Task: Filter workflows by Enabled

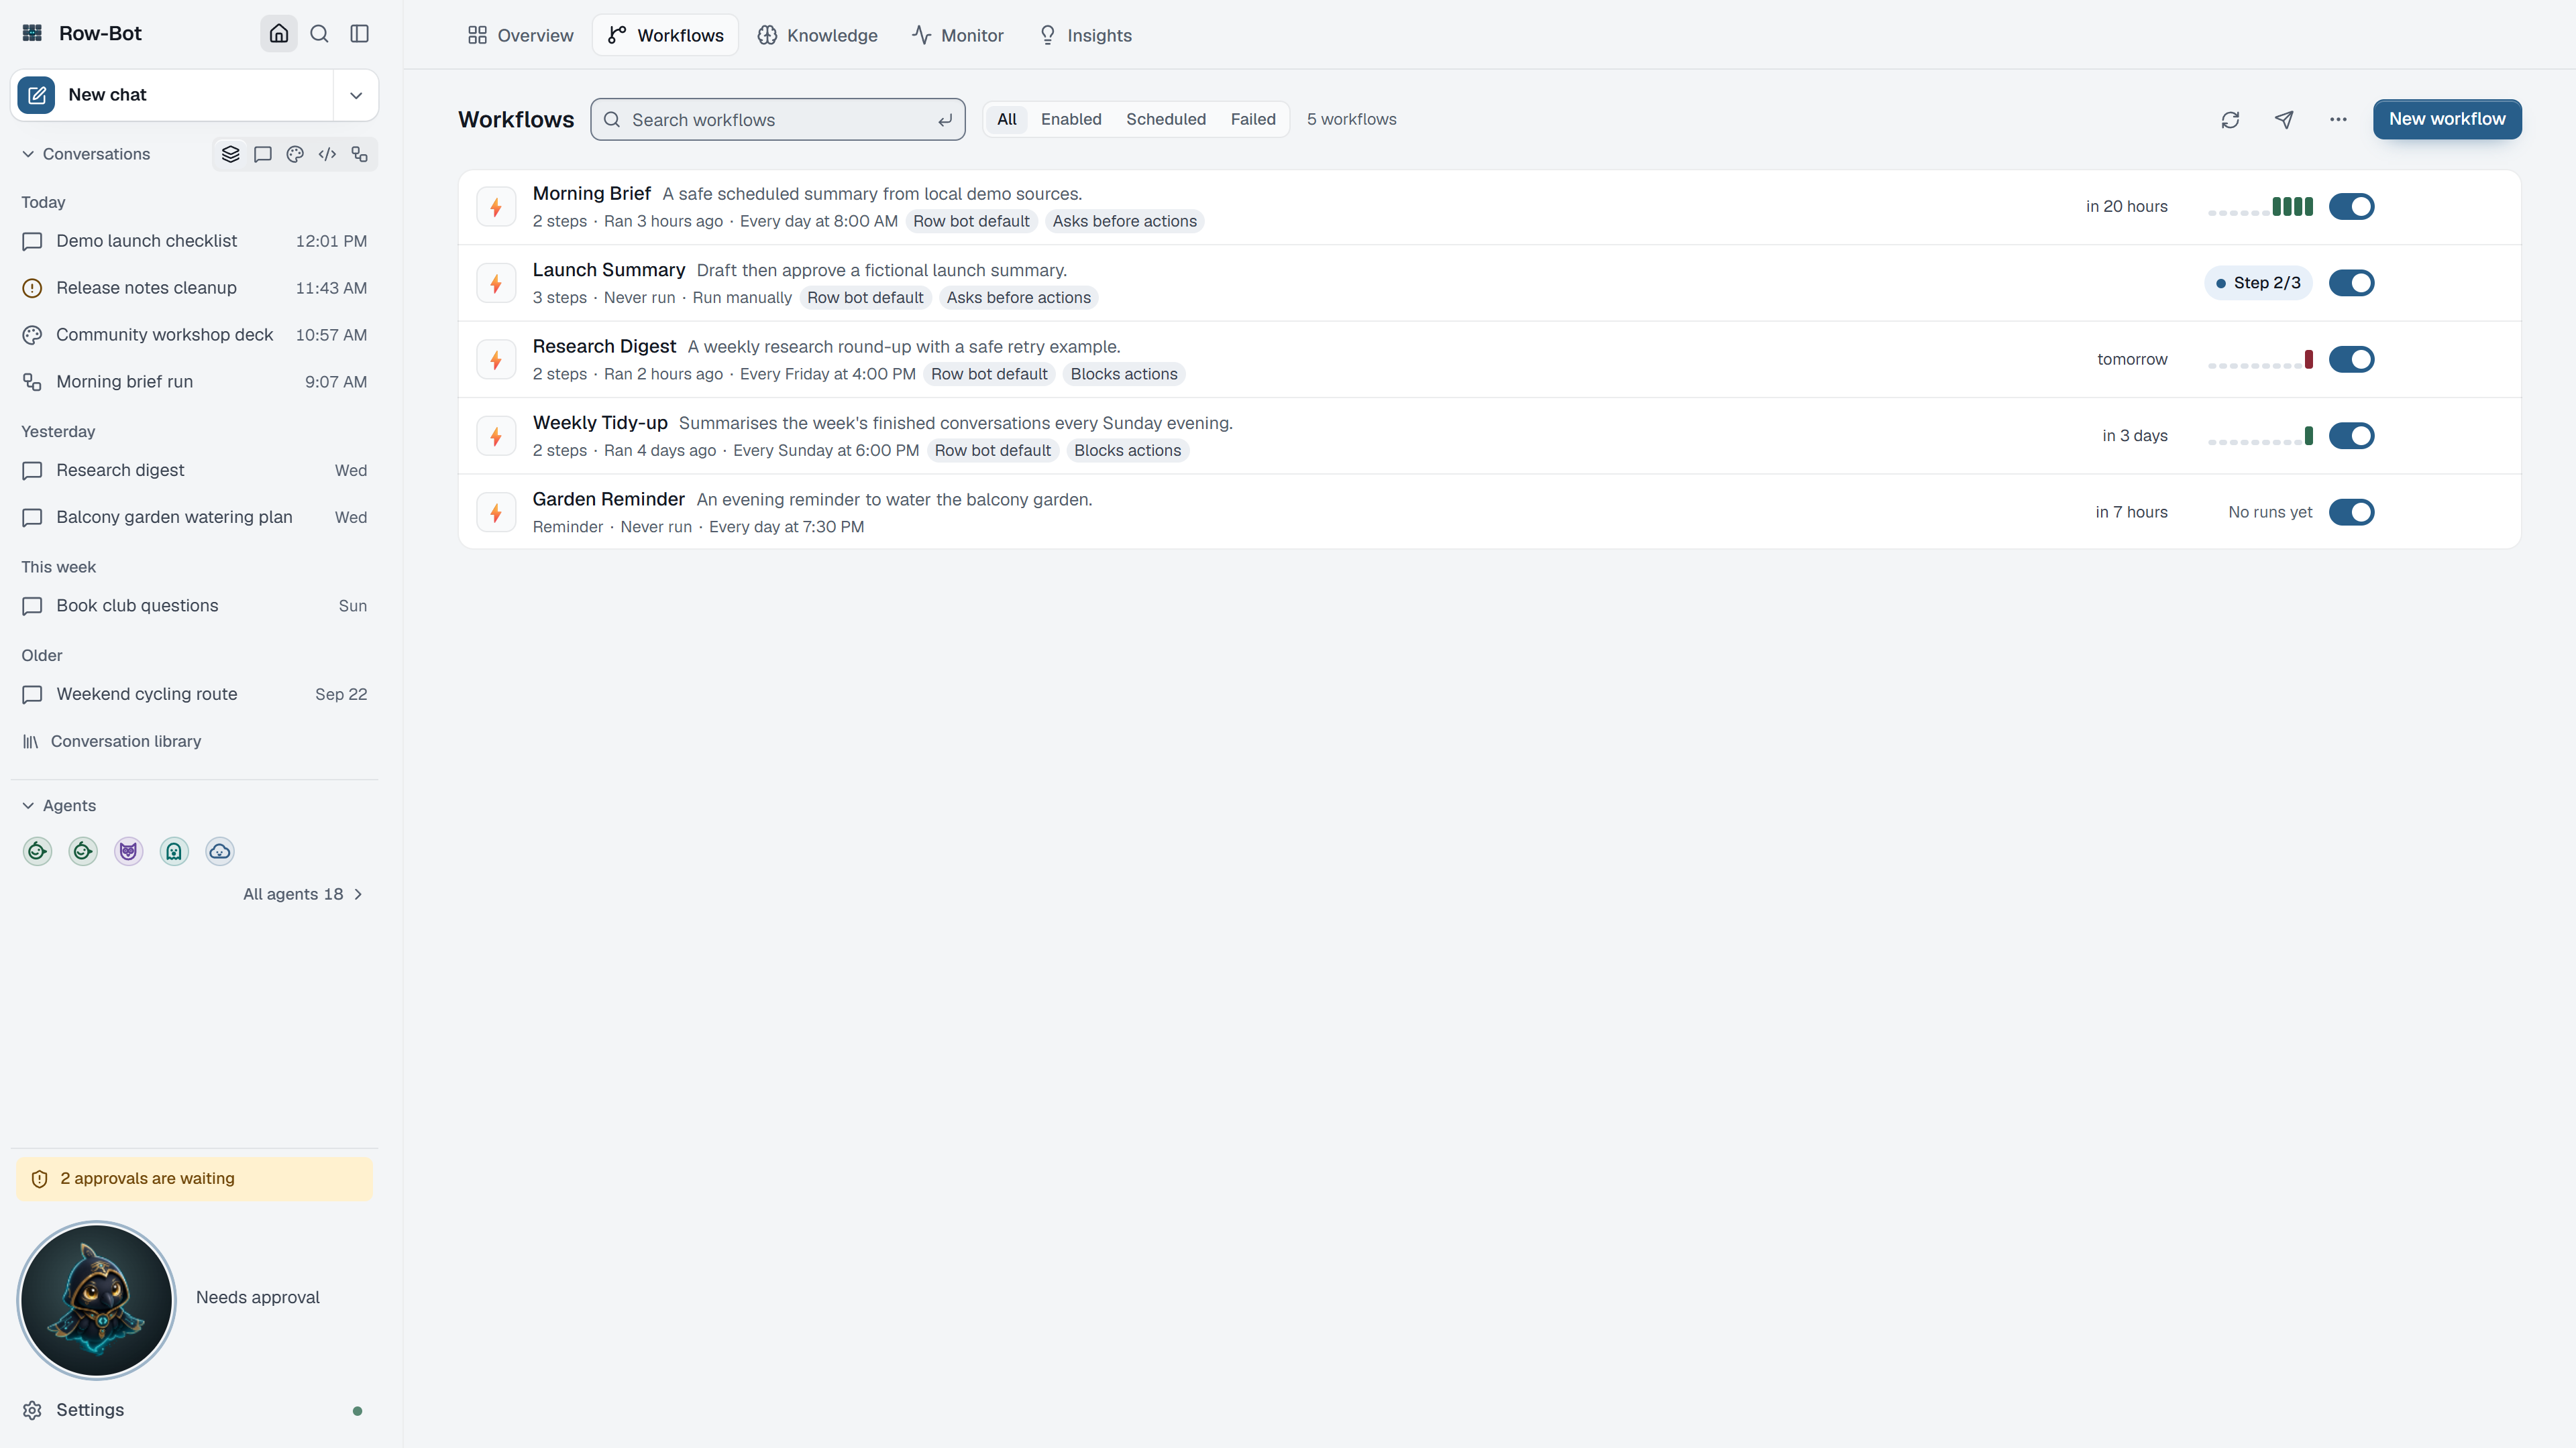Action: click(x=1071, y=119)
